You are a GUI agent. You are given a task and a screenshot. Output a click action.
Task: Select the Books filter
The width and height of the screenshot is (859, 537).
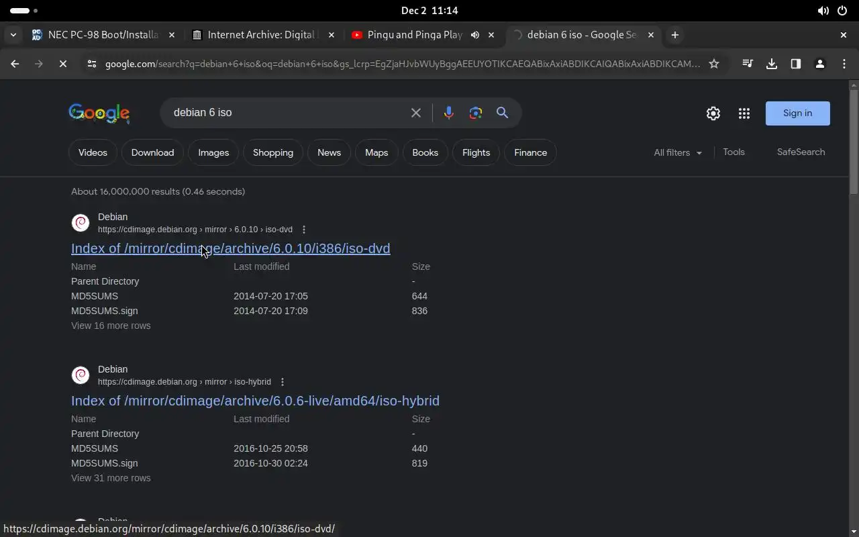click(425, 152)
